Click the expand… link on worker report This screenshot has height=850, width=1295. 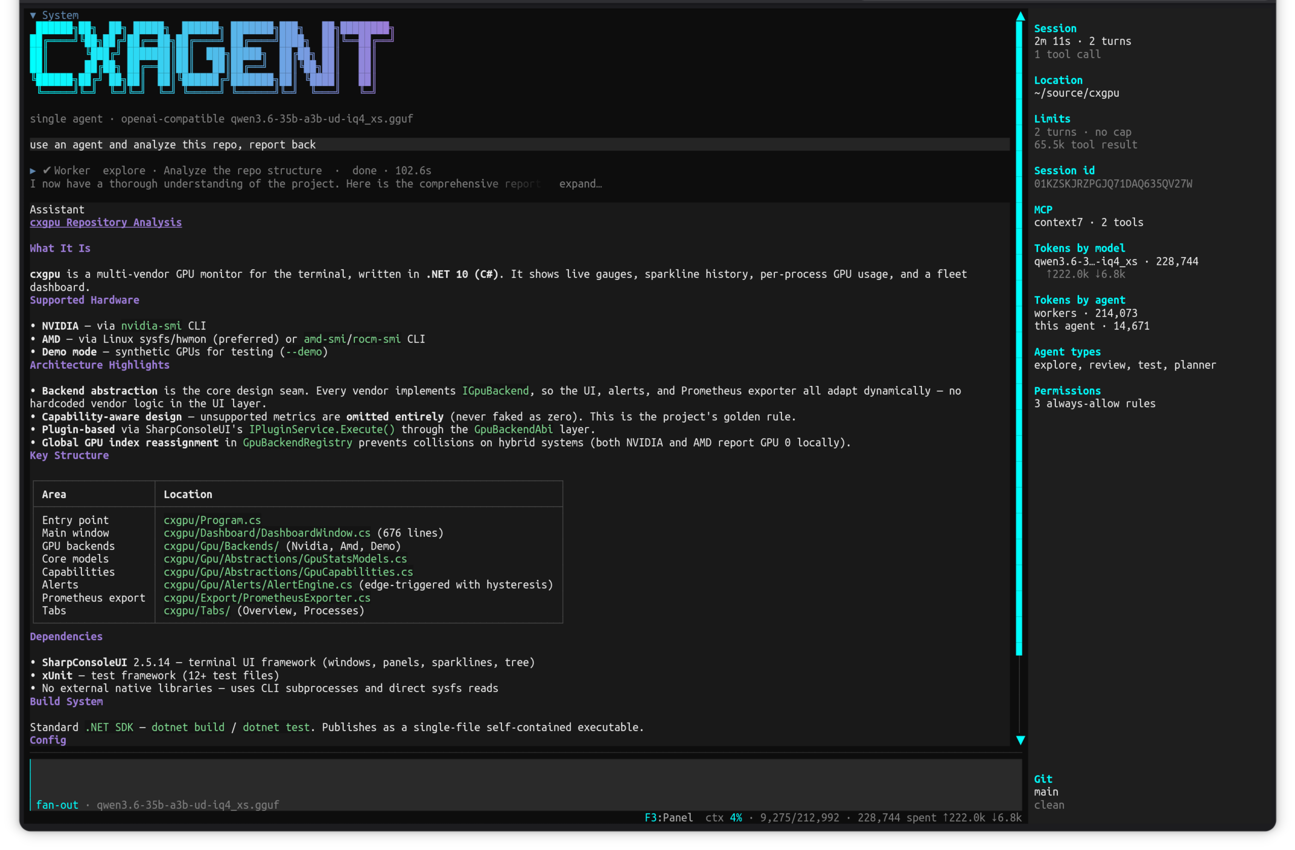(580, 183)
